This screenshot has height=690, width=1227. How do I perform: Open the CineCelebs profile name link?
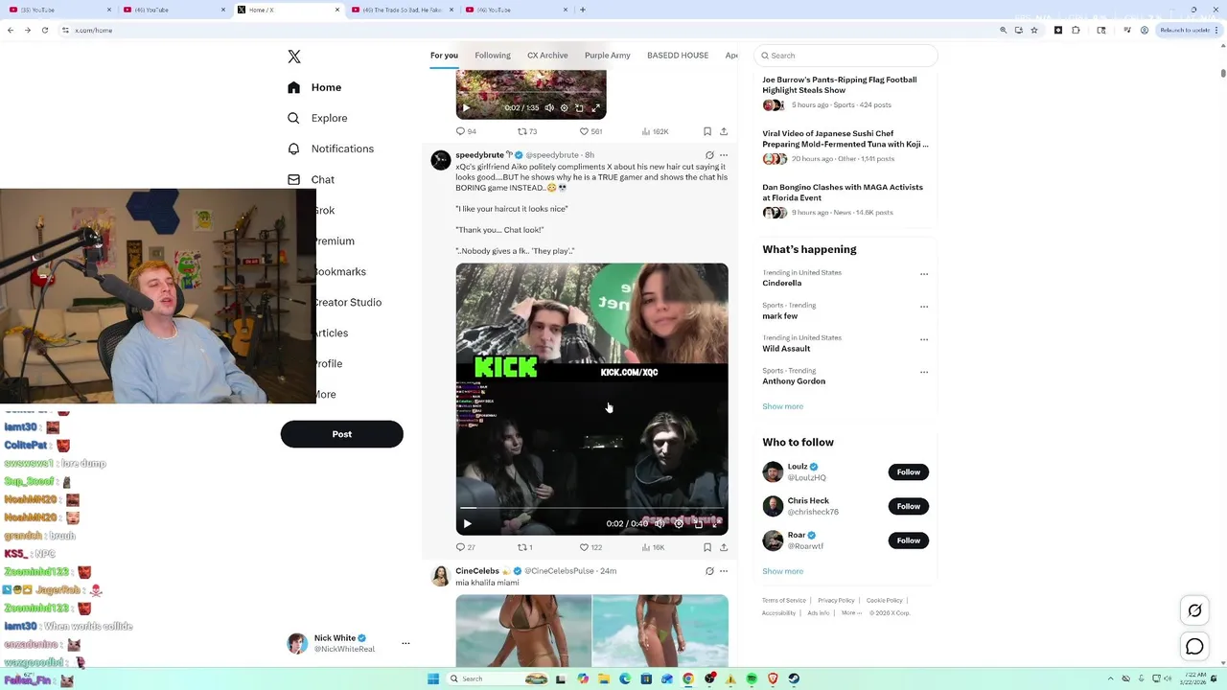(477, 571)
